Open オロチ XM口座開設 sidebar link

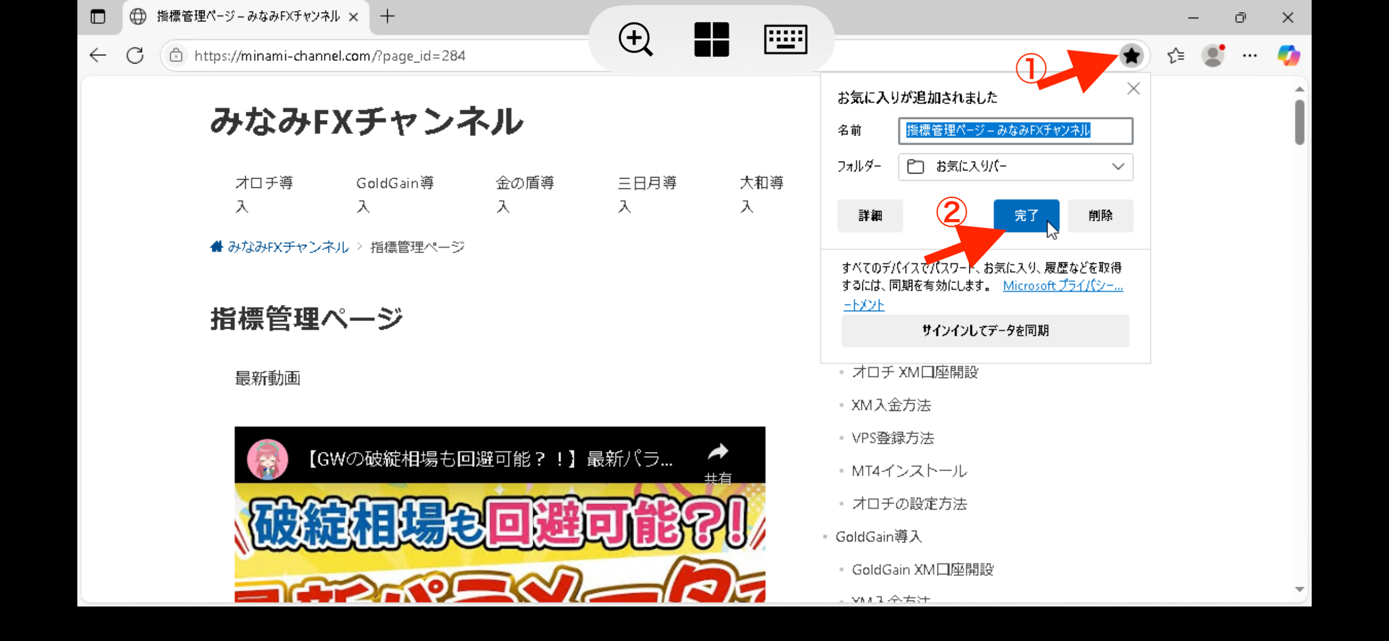pos(915,373)
